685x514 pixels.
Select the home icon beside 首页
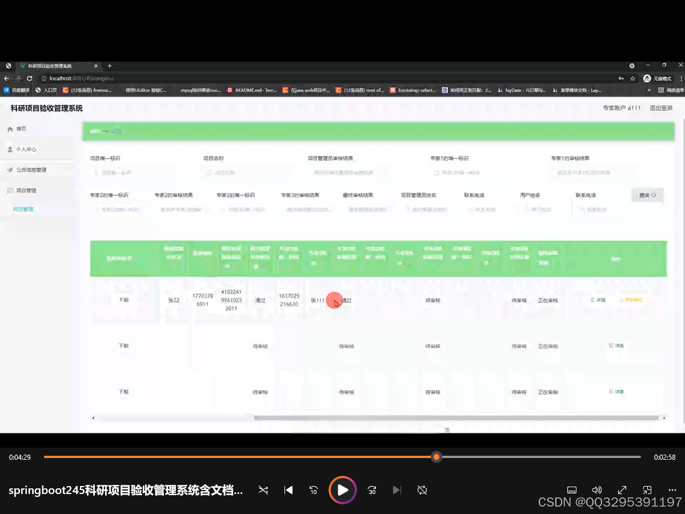[10, 128]
